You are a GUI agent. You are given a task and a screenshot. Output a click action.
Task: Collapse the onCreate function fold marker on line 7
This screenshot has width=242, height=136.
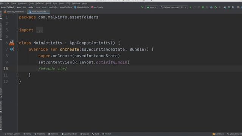click(x=17, y=49)
